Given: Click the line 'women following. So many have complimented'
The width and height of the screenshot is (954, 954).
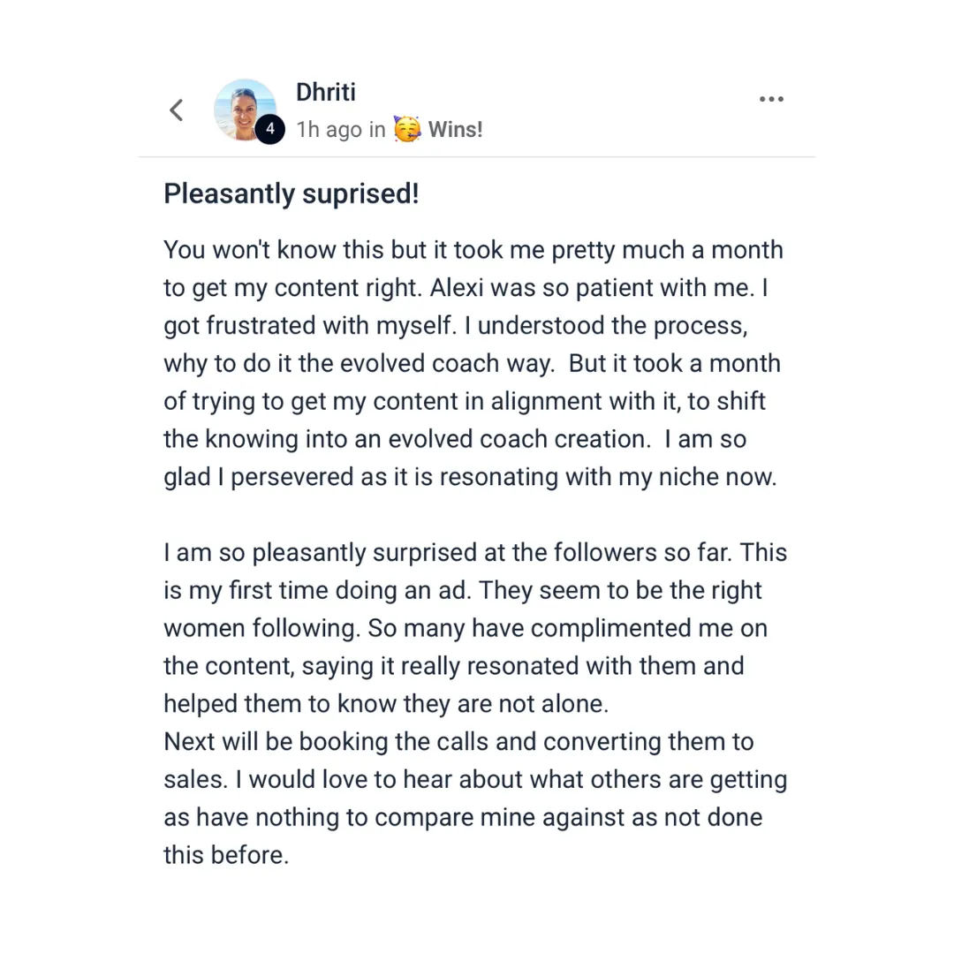Looking at the screenshot, I should click(466, 629).
